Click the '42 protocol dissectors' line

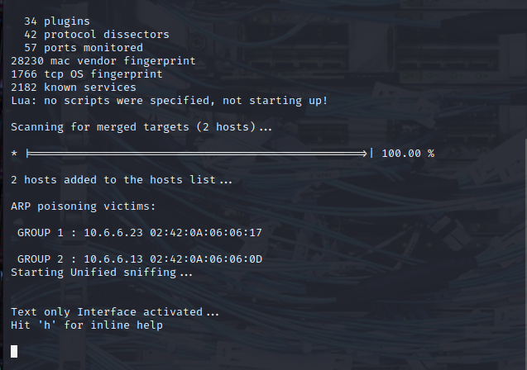coord(97,35)
